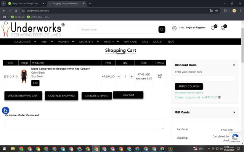
Task: Open the Chrome profile avatar
Action: pos(234,11)
